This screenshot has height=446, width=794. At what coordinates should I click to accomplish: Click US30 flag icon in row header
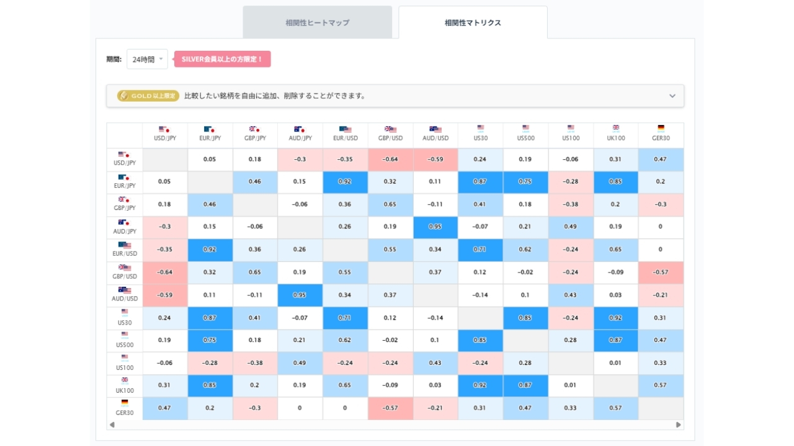click(125, 313)
